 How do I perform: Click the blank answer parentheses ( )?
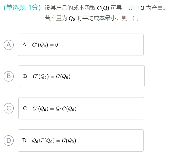(x=136, y=18)
